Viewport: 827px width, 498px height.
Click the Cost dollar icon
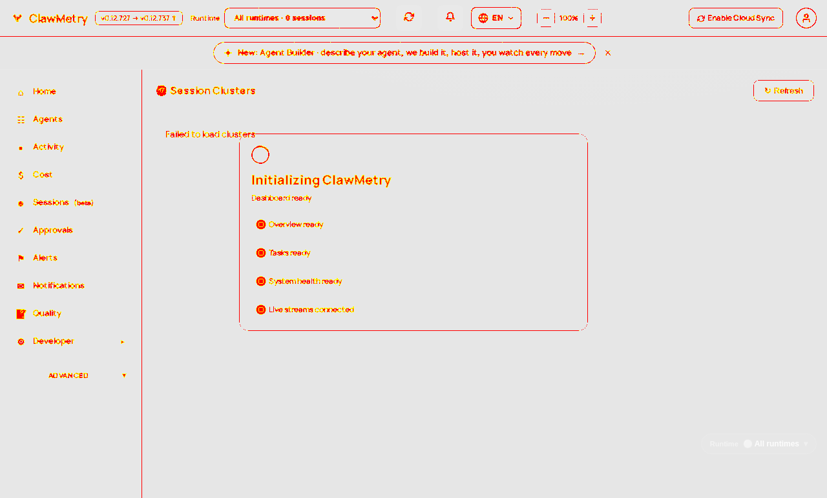click(x=21, y=175)
